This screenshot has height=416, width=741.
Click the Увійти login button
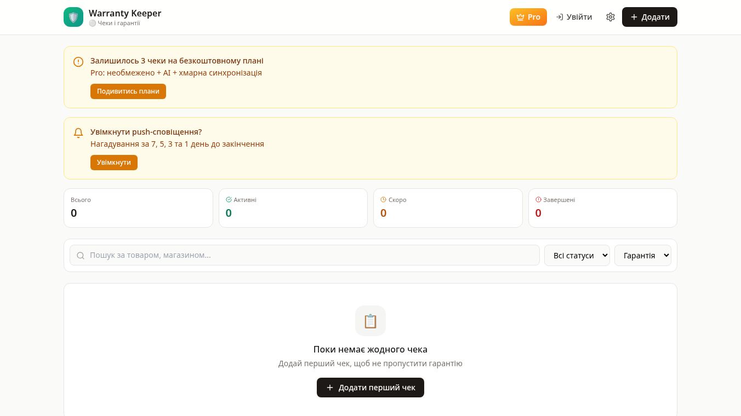(x=574, y=17)
